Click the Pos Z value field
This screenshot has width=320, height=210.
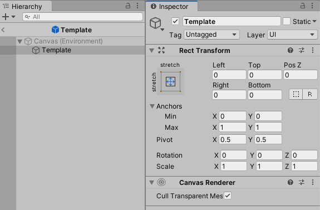pyautogui.click(x=301, y=75)
